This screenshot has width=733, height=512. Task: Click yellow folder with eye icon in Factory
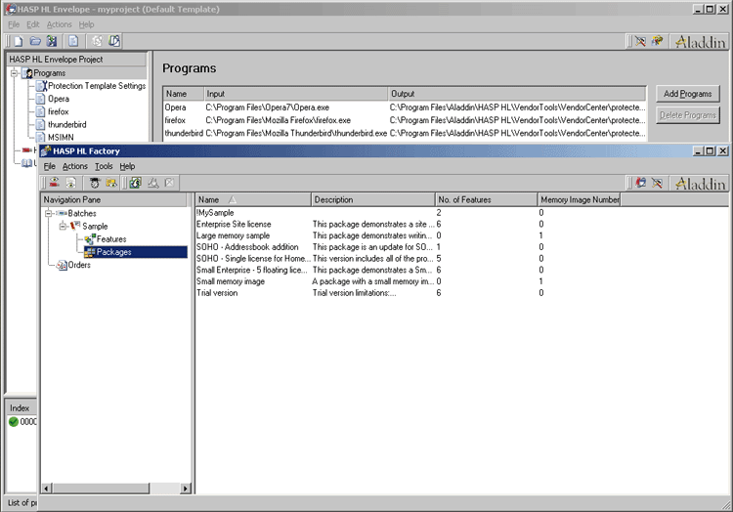pyautogui.click(x=111, y=183)
